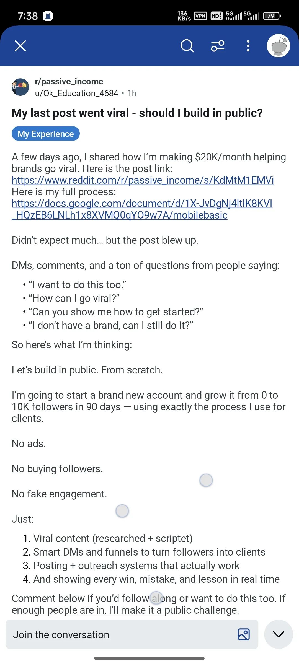This screenshot has width=299, height=664.
Task: Tap the Reddit avatar profile icon
Action: point(278,46)
